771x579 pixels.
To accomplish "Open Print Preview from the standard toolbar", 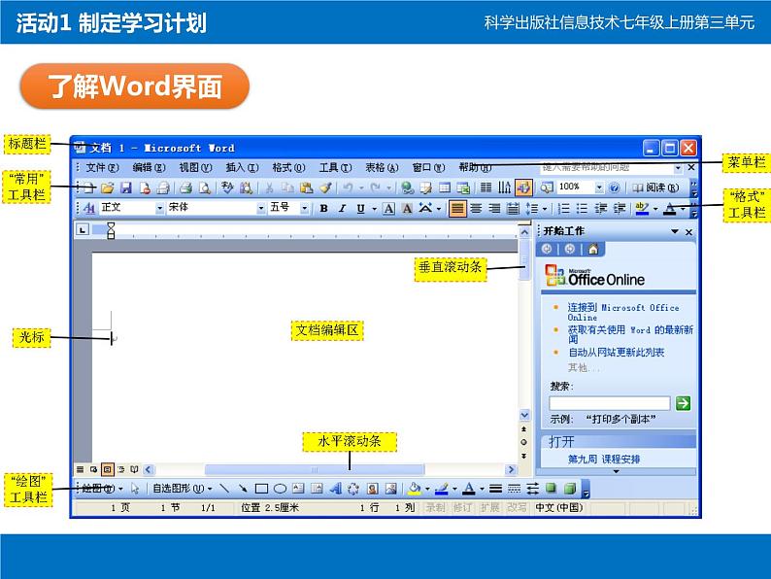I will tap(204, 187).
